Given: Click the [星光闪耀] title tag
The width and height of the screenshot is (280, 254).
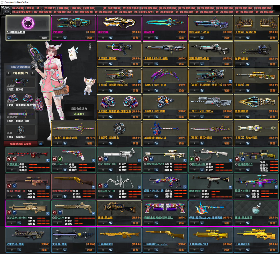Looking at the screenshot, I should (18, 8).
